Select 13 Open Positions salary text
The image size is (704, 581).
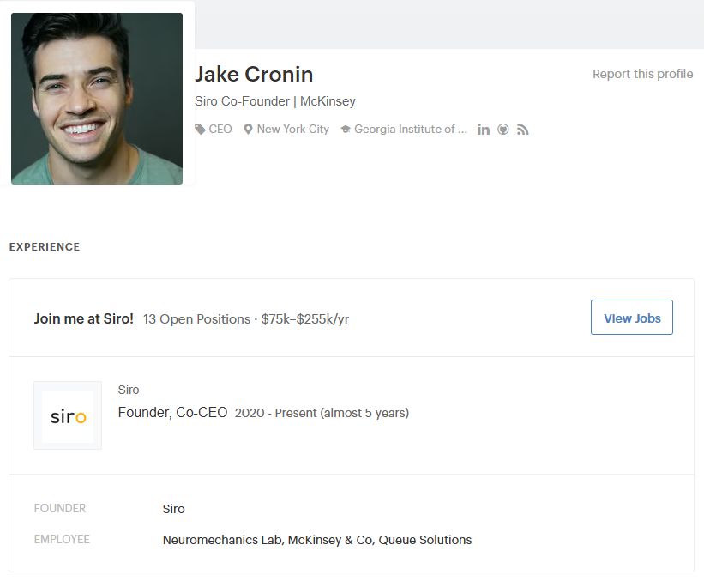click(x=246, y=319)
